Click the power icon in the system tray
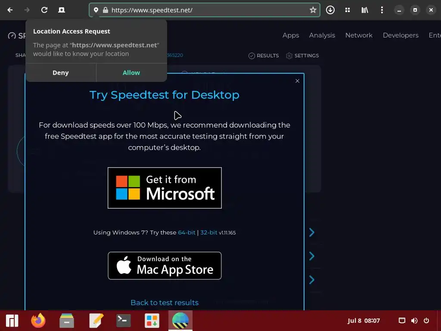Image resolution: width=441 pixels, height=331 pixels. click(426, 321)
